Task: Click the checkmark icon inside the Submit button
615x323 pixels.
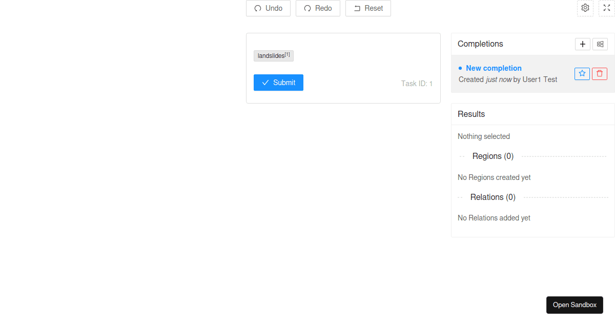Action: click(x=265, y=82)
